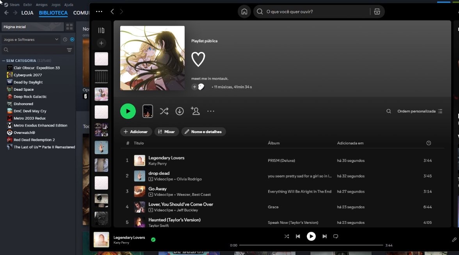
Task: Click saved checkmark beside now playing
Action: [153, 240]
